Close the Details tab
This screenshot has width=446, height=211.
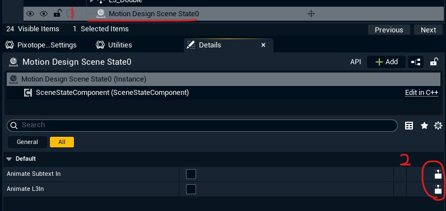pyautogui.click(x=263, y=45)
